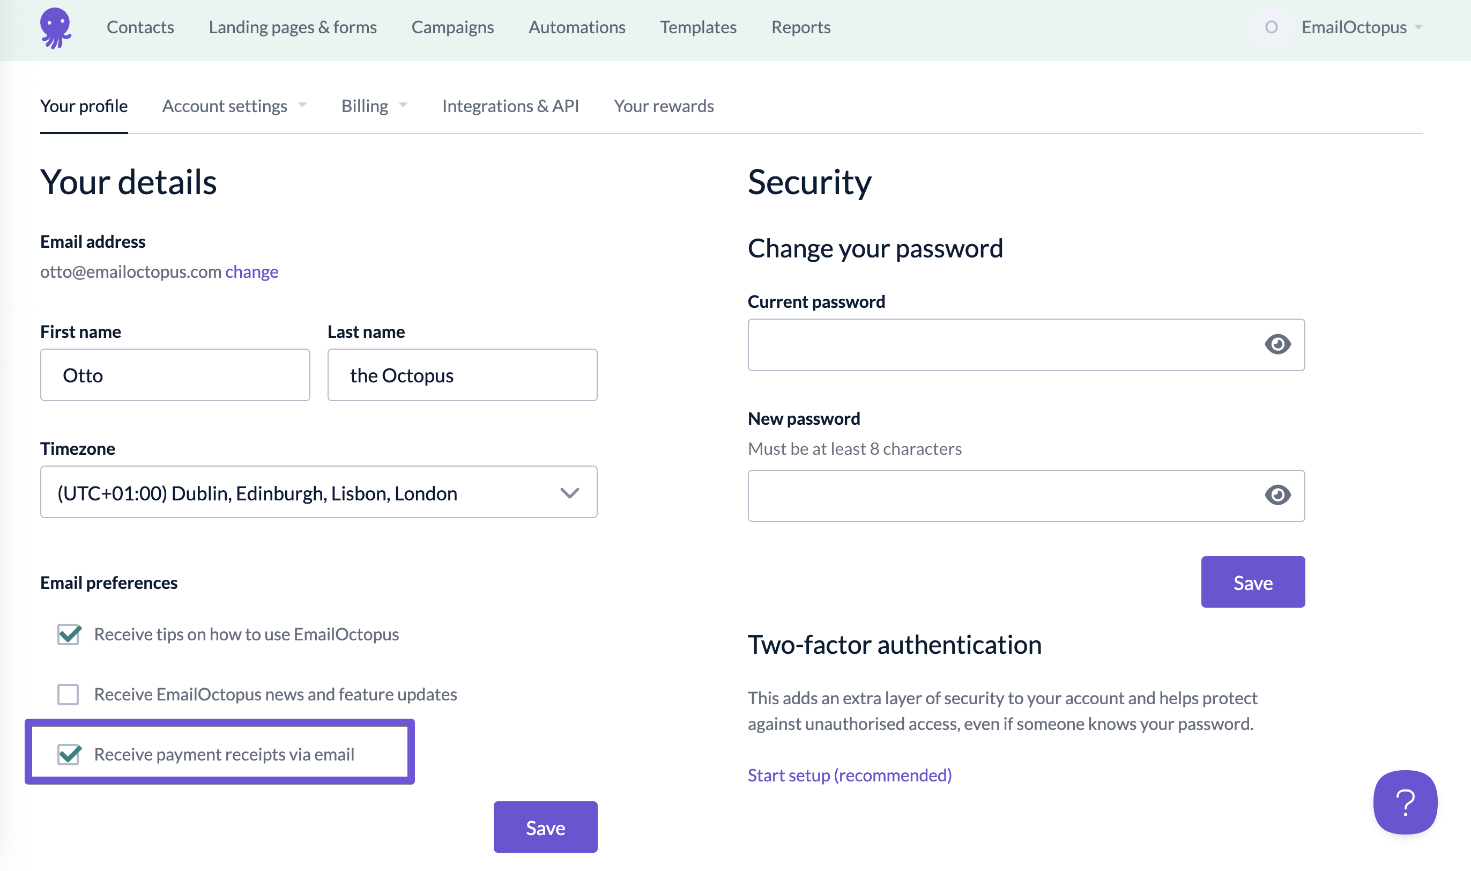Click the Last name field
1471x871 pixels.
click(462, 375)
